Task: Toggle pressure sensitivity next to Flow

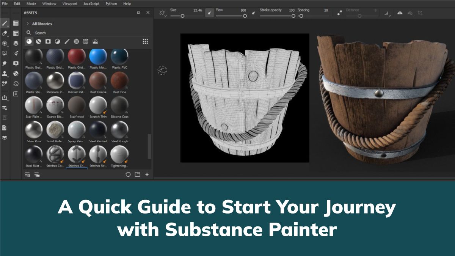Action: click(x=254, y=13)
